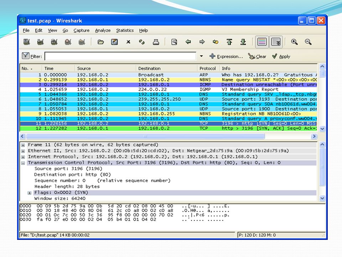Expand the Flags: 0x0002 (SYN) node
Image resolution: width=342 pixels, height=257 pixels.
coord(30,193)
